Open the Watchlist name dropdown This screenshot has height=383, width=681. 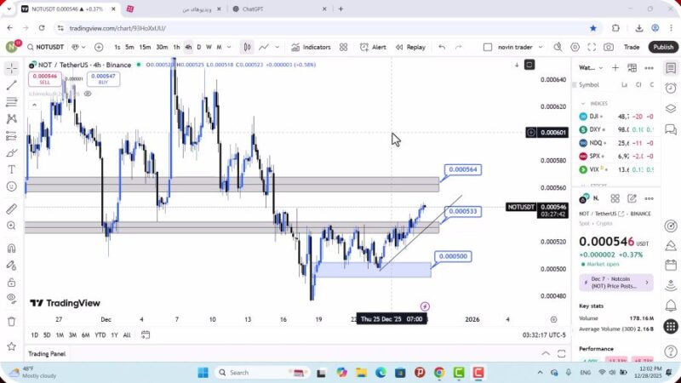click(x=590, y=67)
